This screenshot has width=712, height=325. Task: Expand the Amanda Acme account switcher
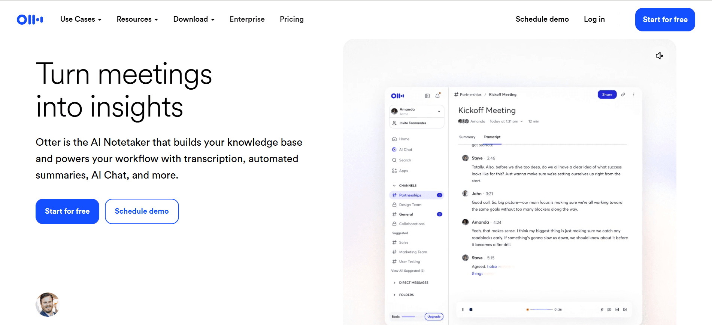tap(416, 111)
